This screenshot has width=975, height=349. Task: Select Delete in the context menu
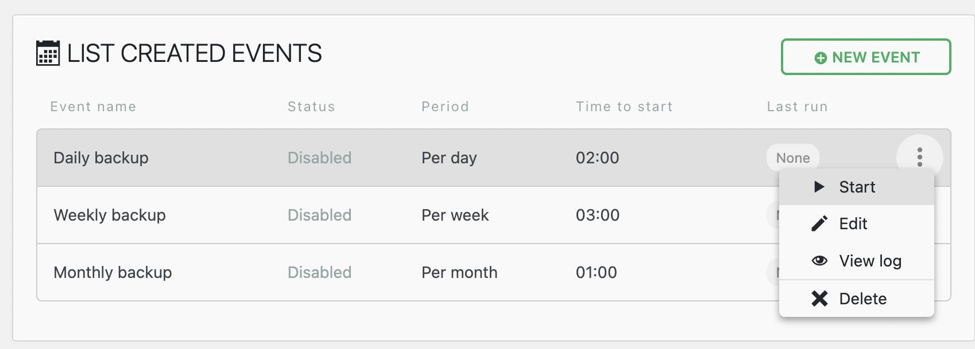pyautogui.click(x=862, y=299)
